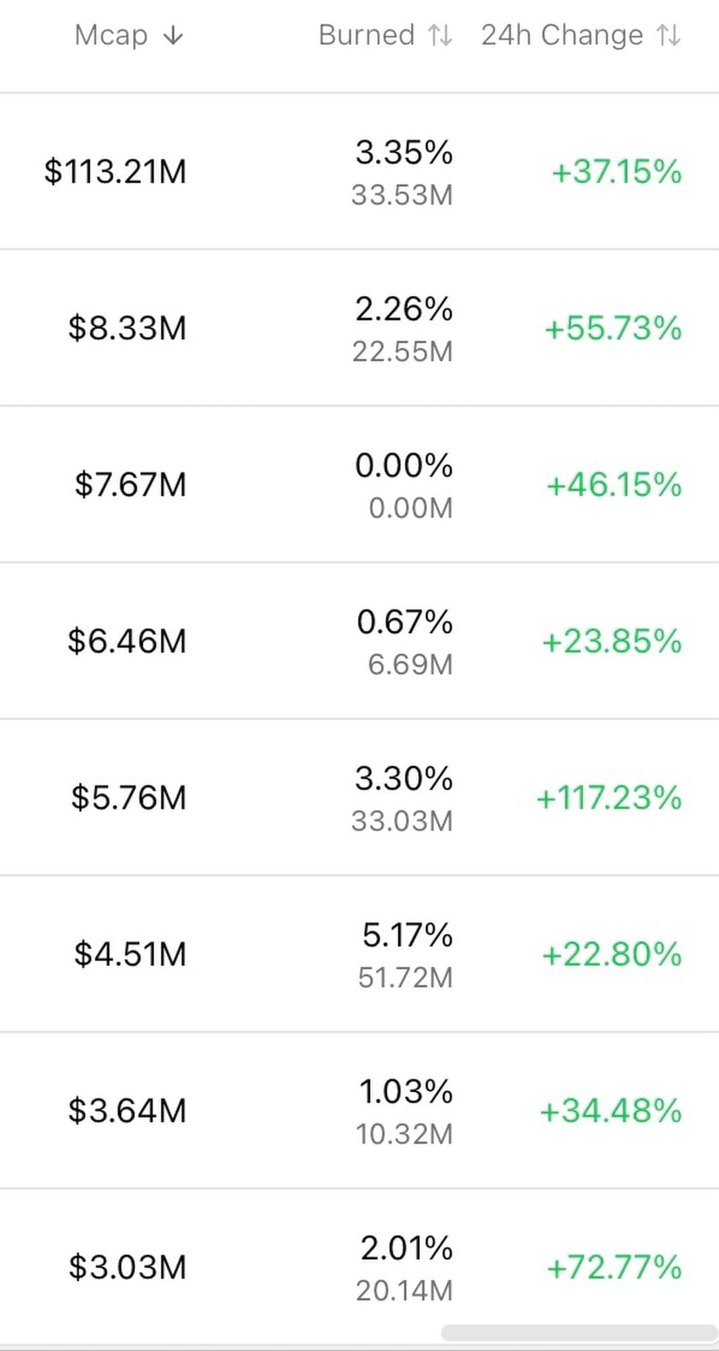Select the $3.03M market cap row
719x1351 pixels.
point(127,1267)
